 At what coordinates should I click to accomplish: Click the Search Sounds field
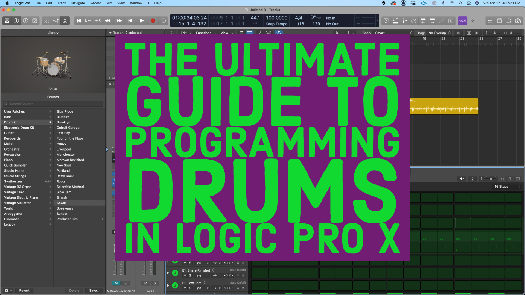pos(53,104)
